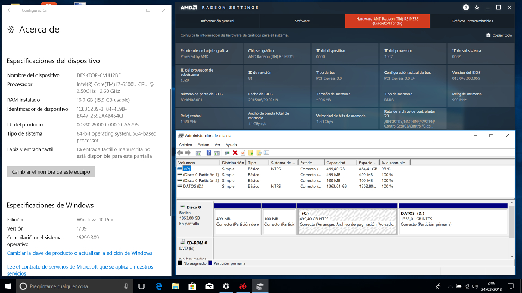This screenshot has height=293, width=522.
Task: Open the Ayuda menu in Disk Management
Action: (x=231, y=145)
